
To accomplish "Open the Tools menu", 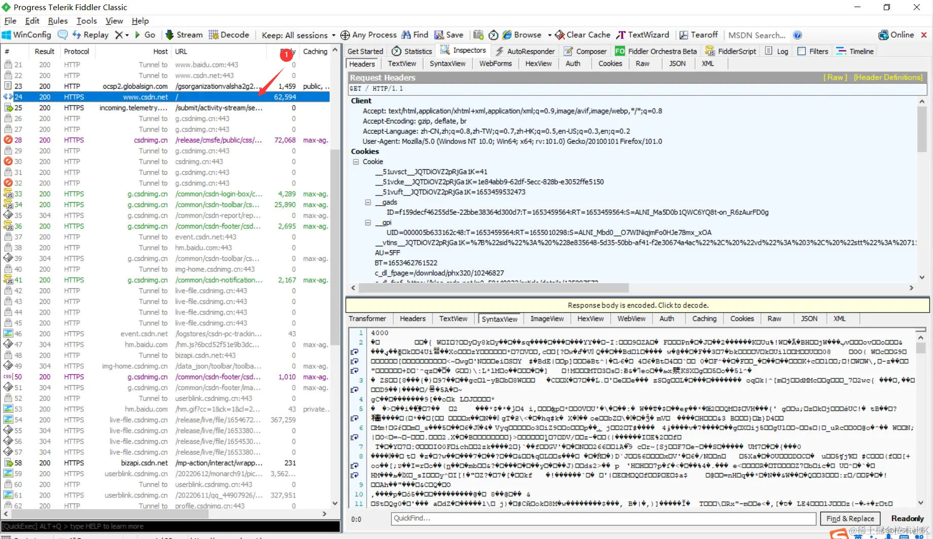I will pos(87,21).
